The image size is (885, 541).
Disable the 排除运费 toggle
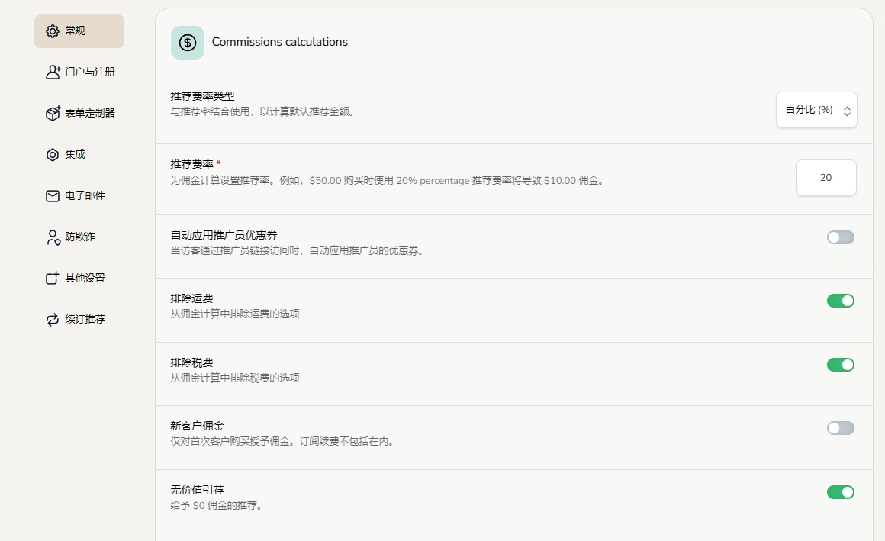coord(841,301)
